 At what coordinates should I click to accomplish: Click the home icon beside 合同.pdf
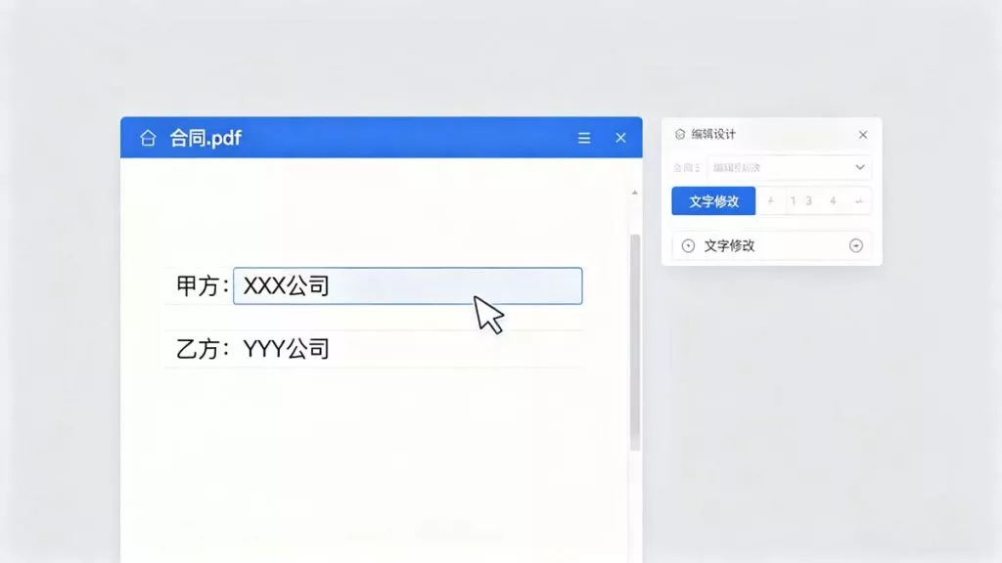[148, 138]
